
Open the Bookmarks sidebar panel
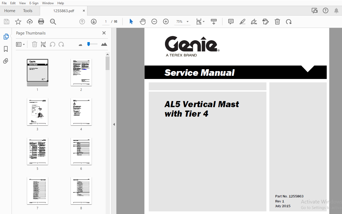click(6, 49)
